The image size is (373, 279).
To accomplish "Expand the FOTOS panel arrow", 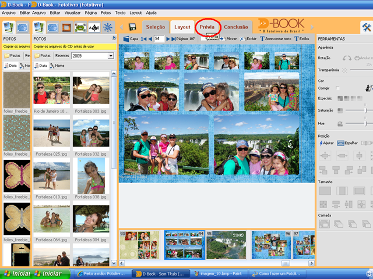I will pos(114,38).
